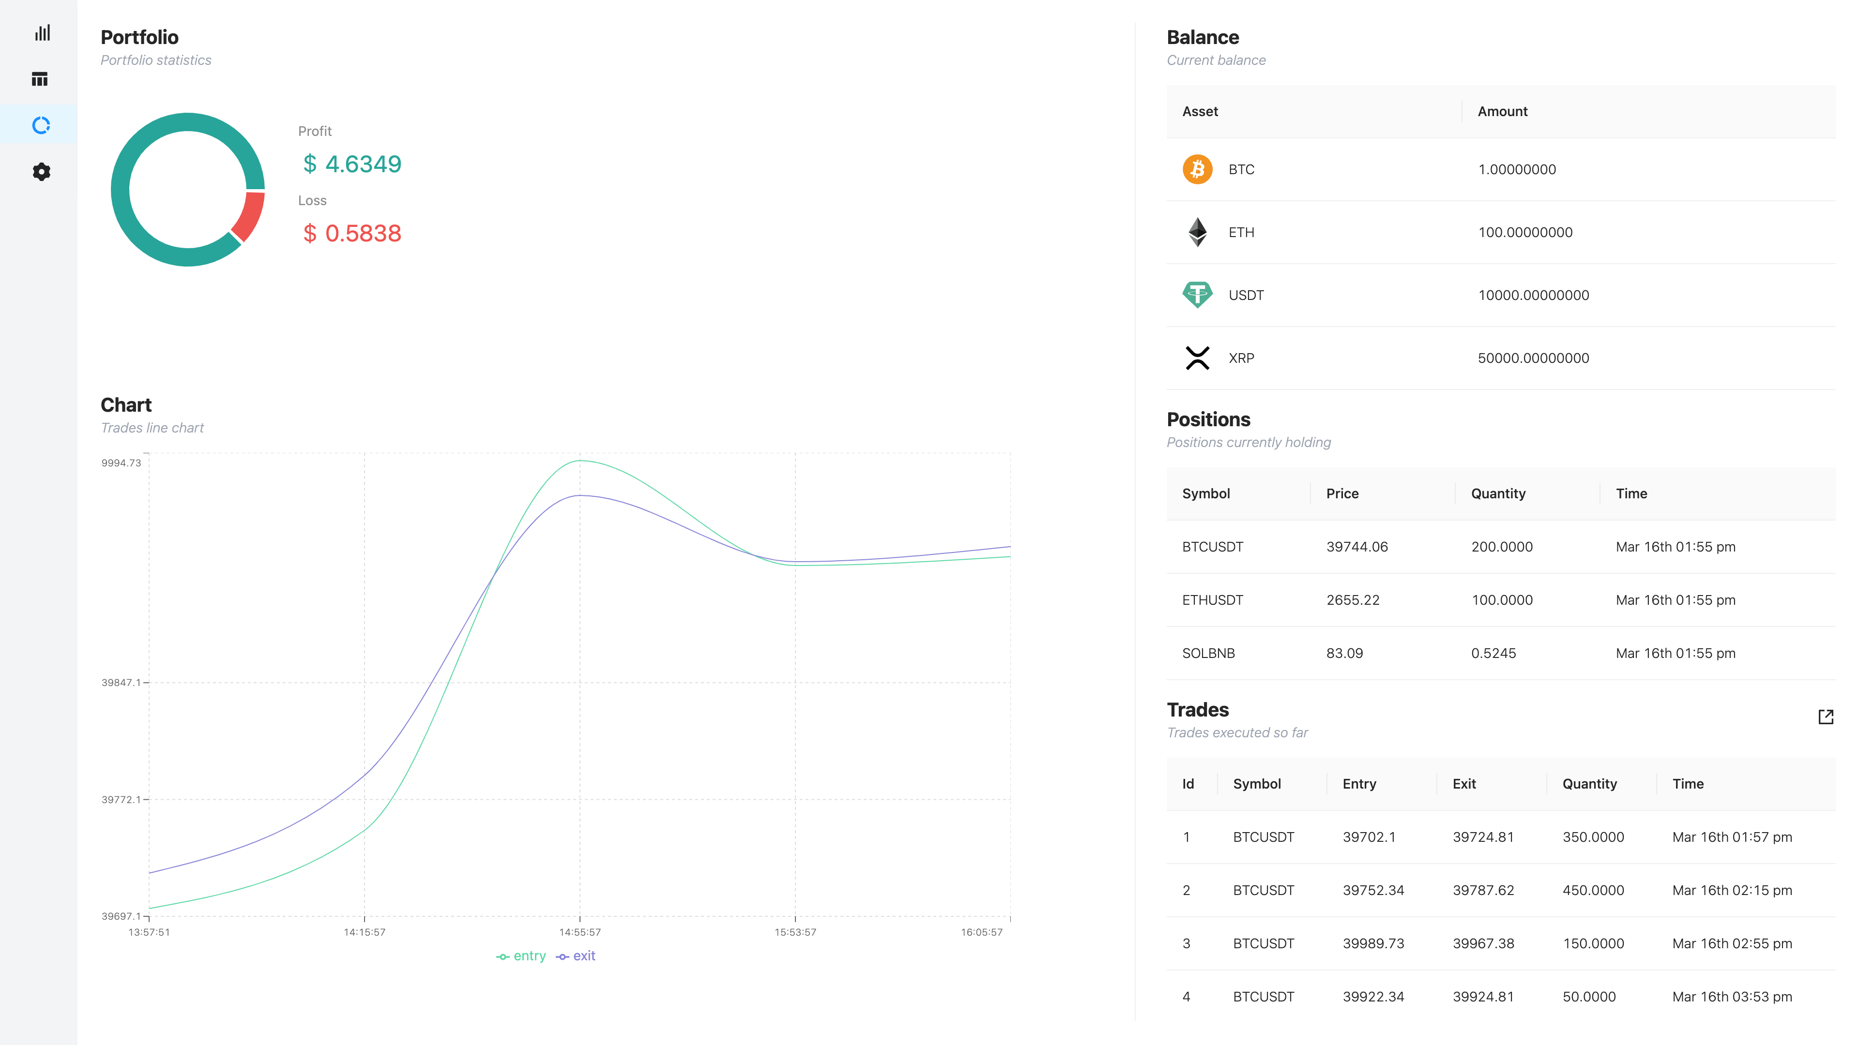Select the portfolio donut sidebar icon
The image size is (1859, 1045).
click(41, 125)
